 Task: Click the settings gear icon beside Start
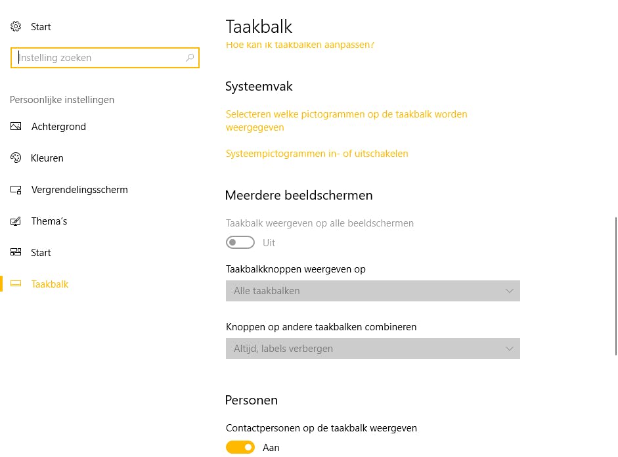pos(16,27)
